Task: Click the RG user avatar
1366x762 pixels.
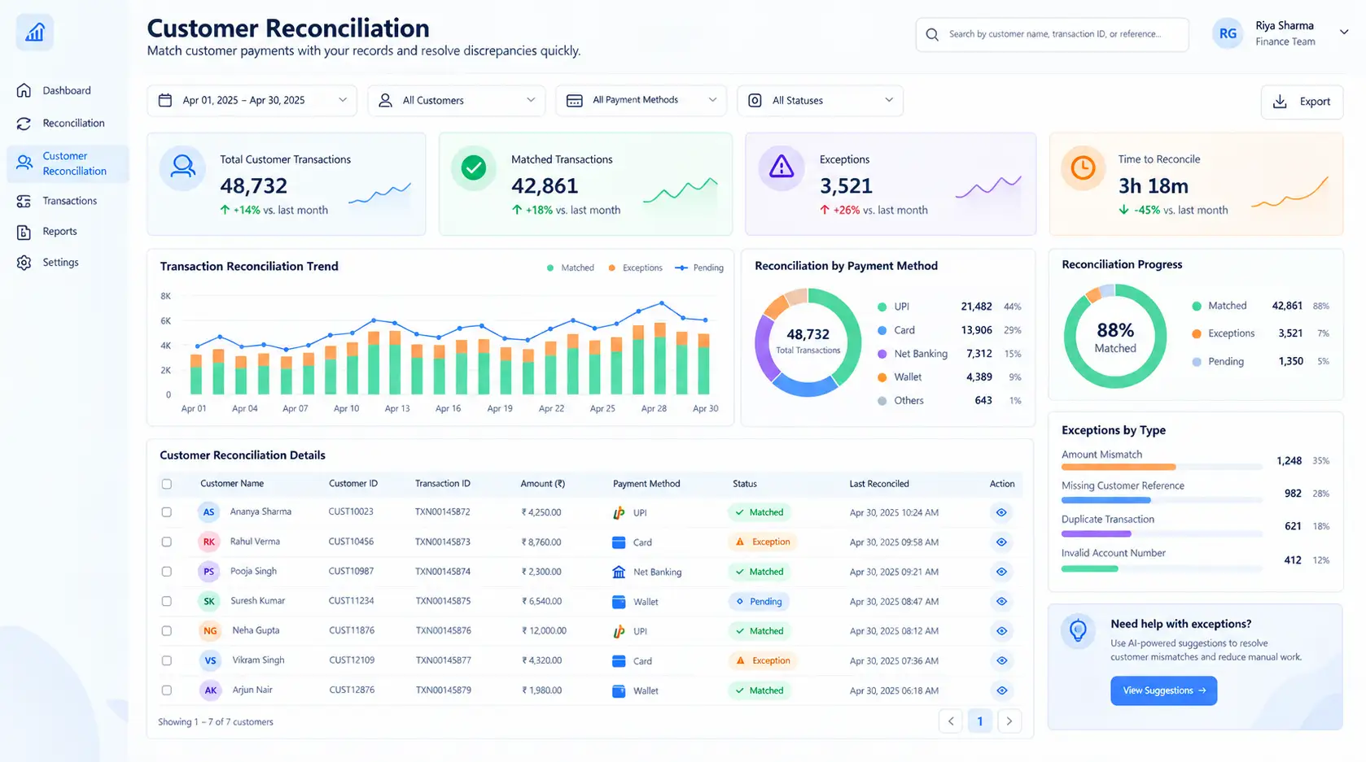Action: coord(1228,33)
